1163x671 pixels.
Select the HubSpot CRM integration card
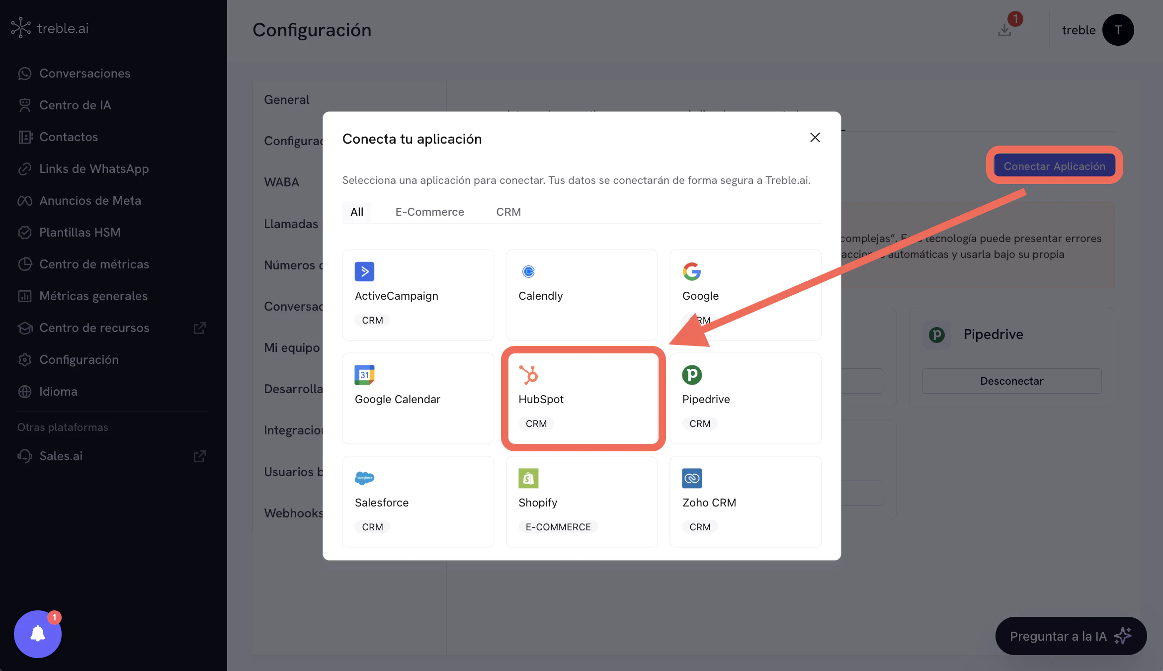tap(582, 399)
